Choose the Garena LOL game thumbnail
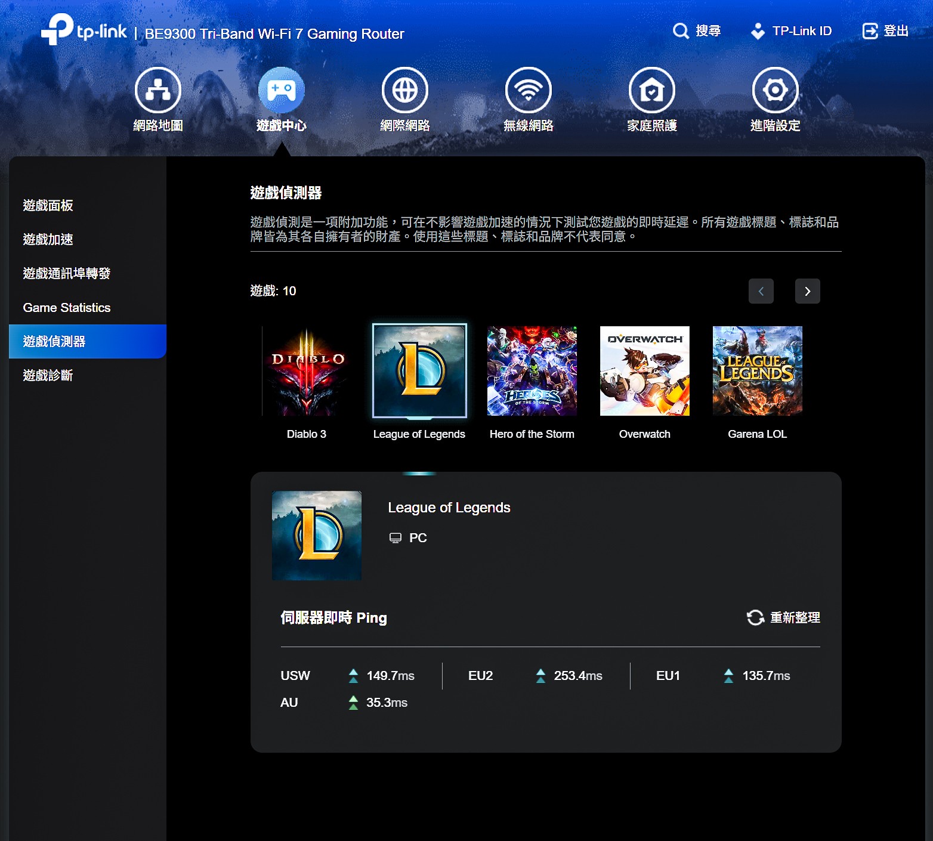This screenshot has height=841, width=933. pyautogui.click(x=758, y=371)
